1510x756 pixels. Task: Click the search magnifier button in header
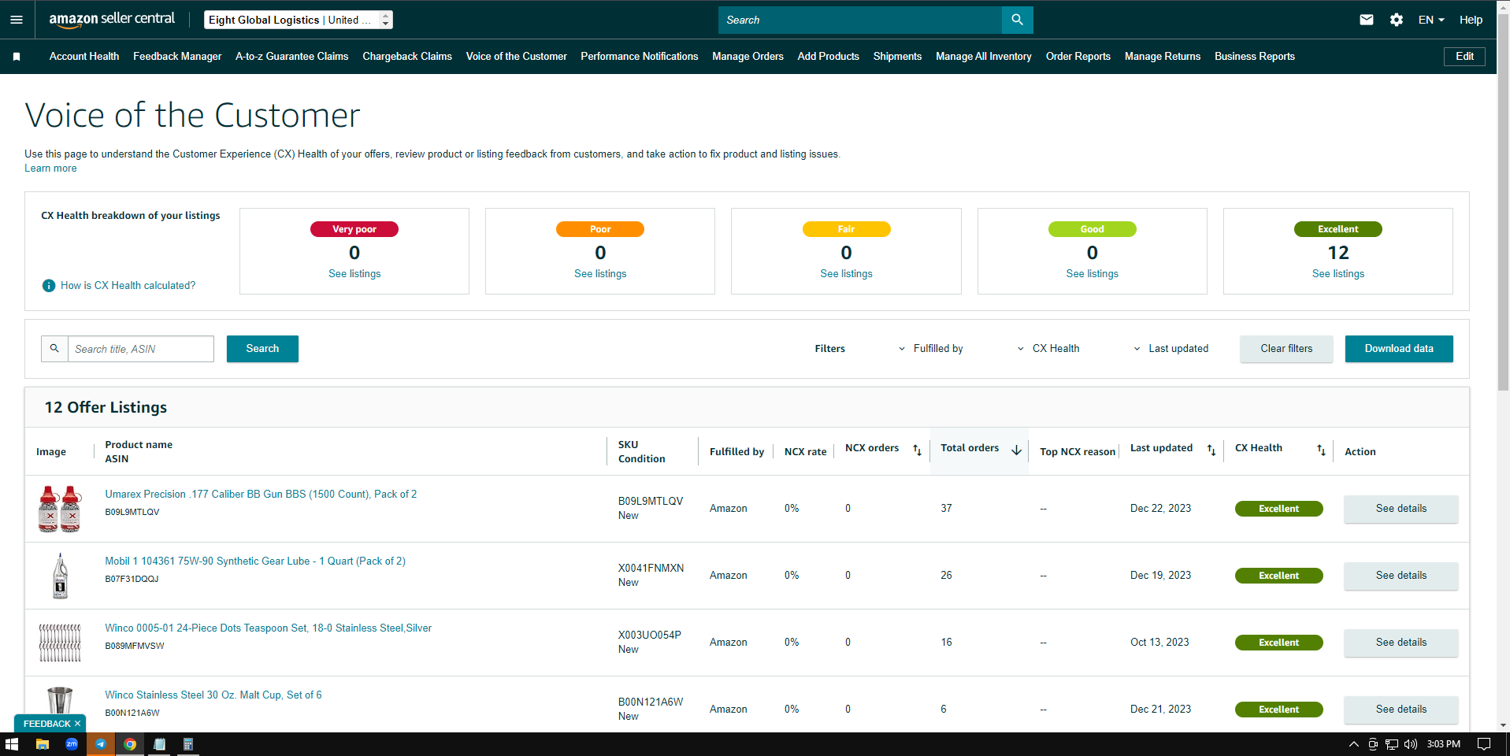pos(1017,20)
